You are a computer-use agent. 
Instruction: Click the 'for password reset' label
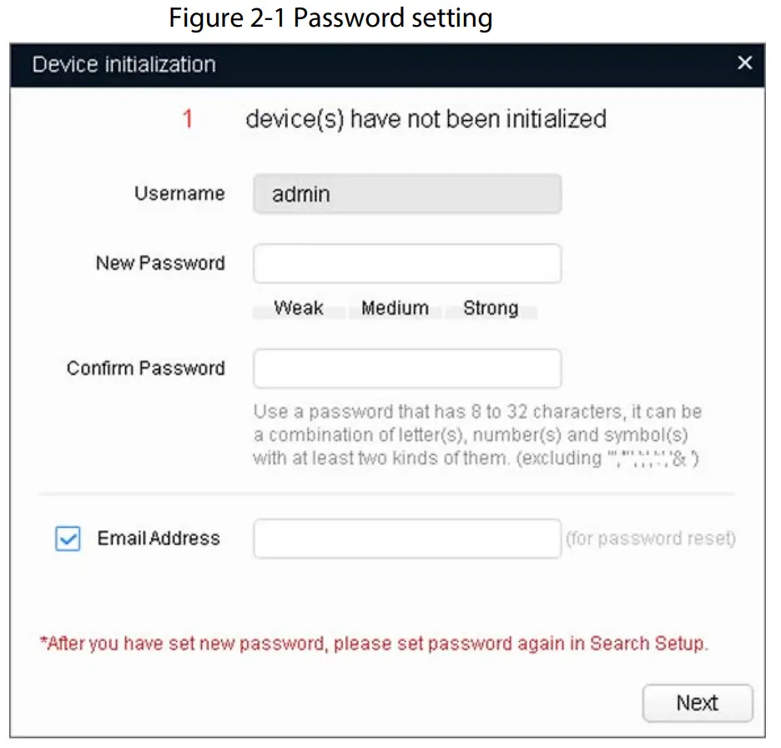pyautogui.click(x=652, y=538)
